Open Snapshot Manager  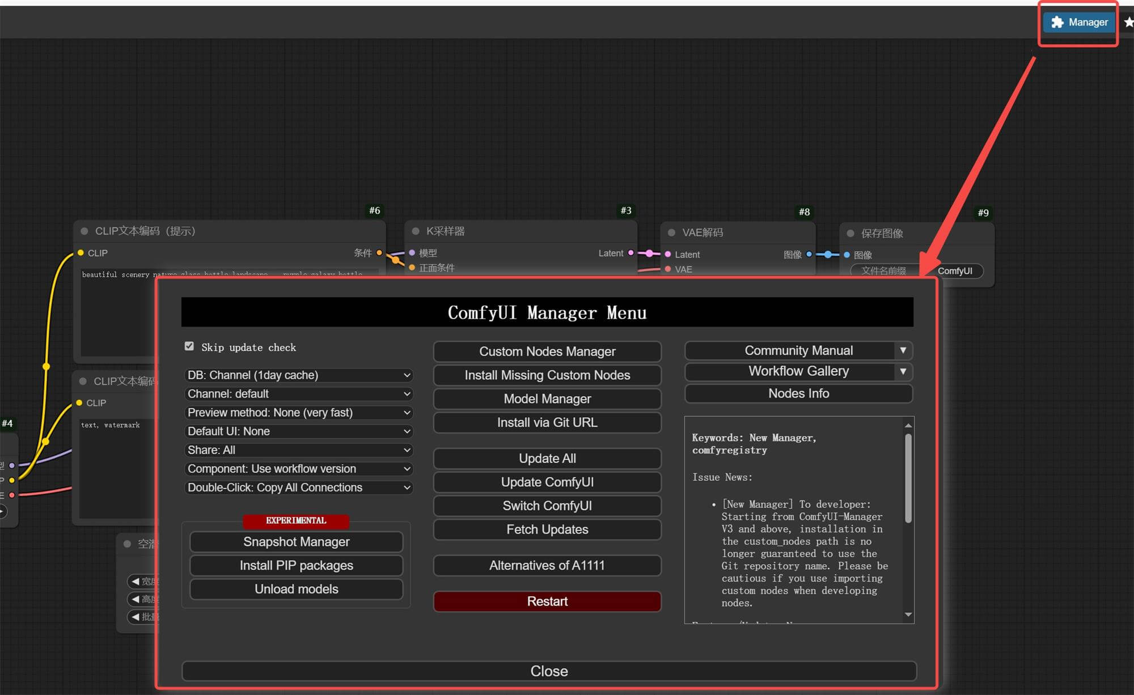click(297, 542)
